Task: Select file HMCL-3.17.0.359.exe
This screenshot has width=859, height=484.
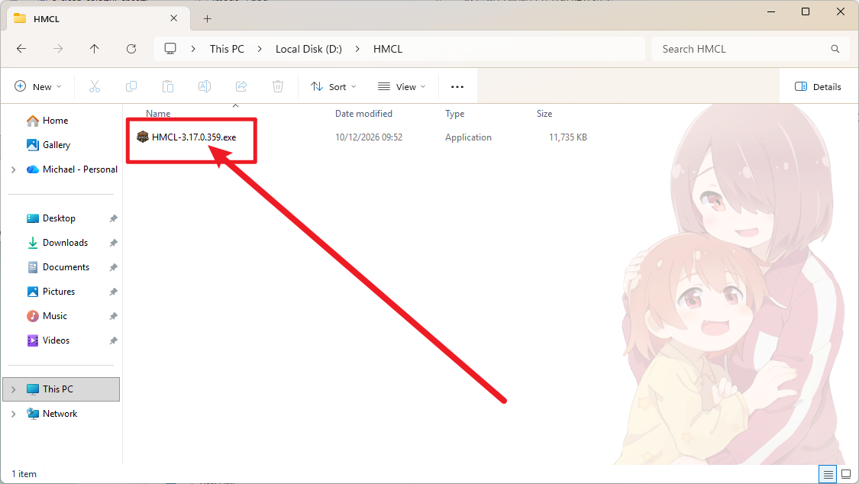Action: pos(194,137)
